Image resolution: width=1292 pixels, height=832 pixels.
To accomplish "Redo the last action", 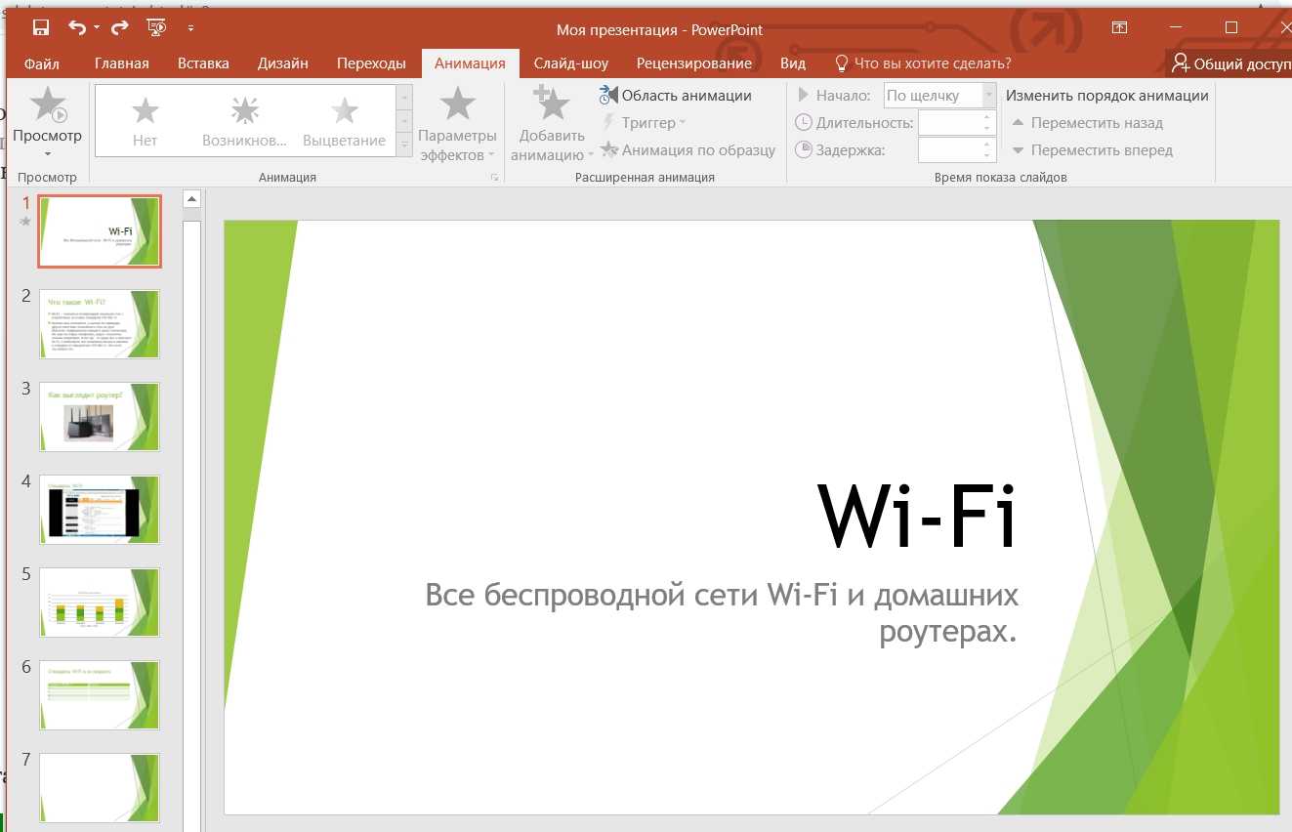I will pos(120,27).
